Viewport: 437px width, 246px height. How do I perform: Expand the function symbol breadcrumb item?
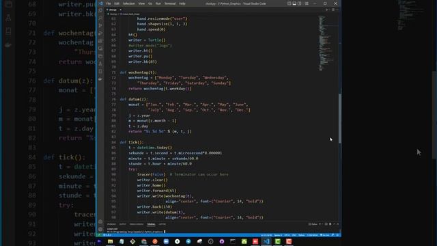[130, 14]
